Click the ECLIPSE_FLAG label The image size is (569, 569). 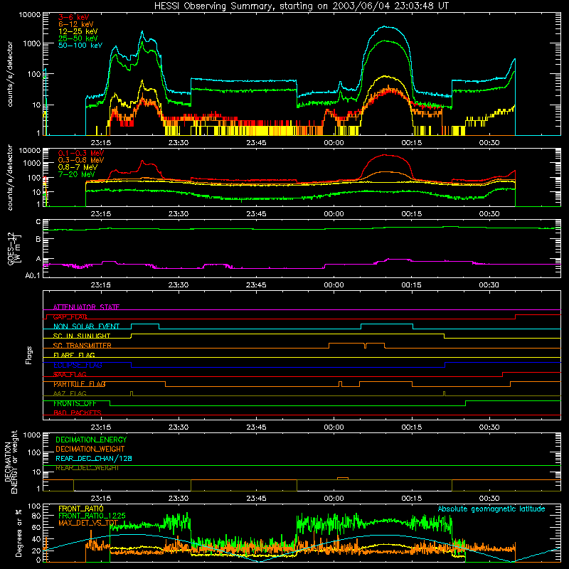click(x=78, y=365)
